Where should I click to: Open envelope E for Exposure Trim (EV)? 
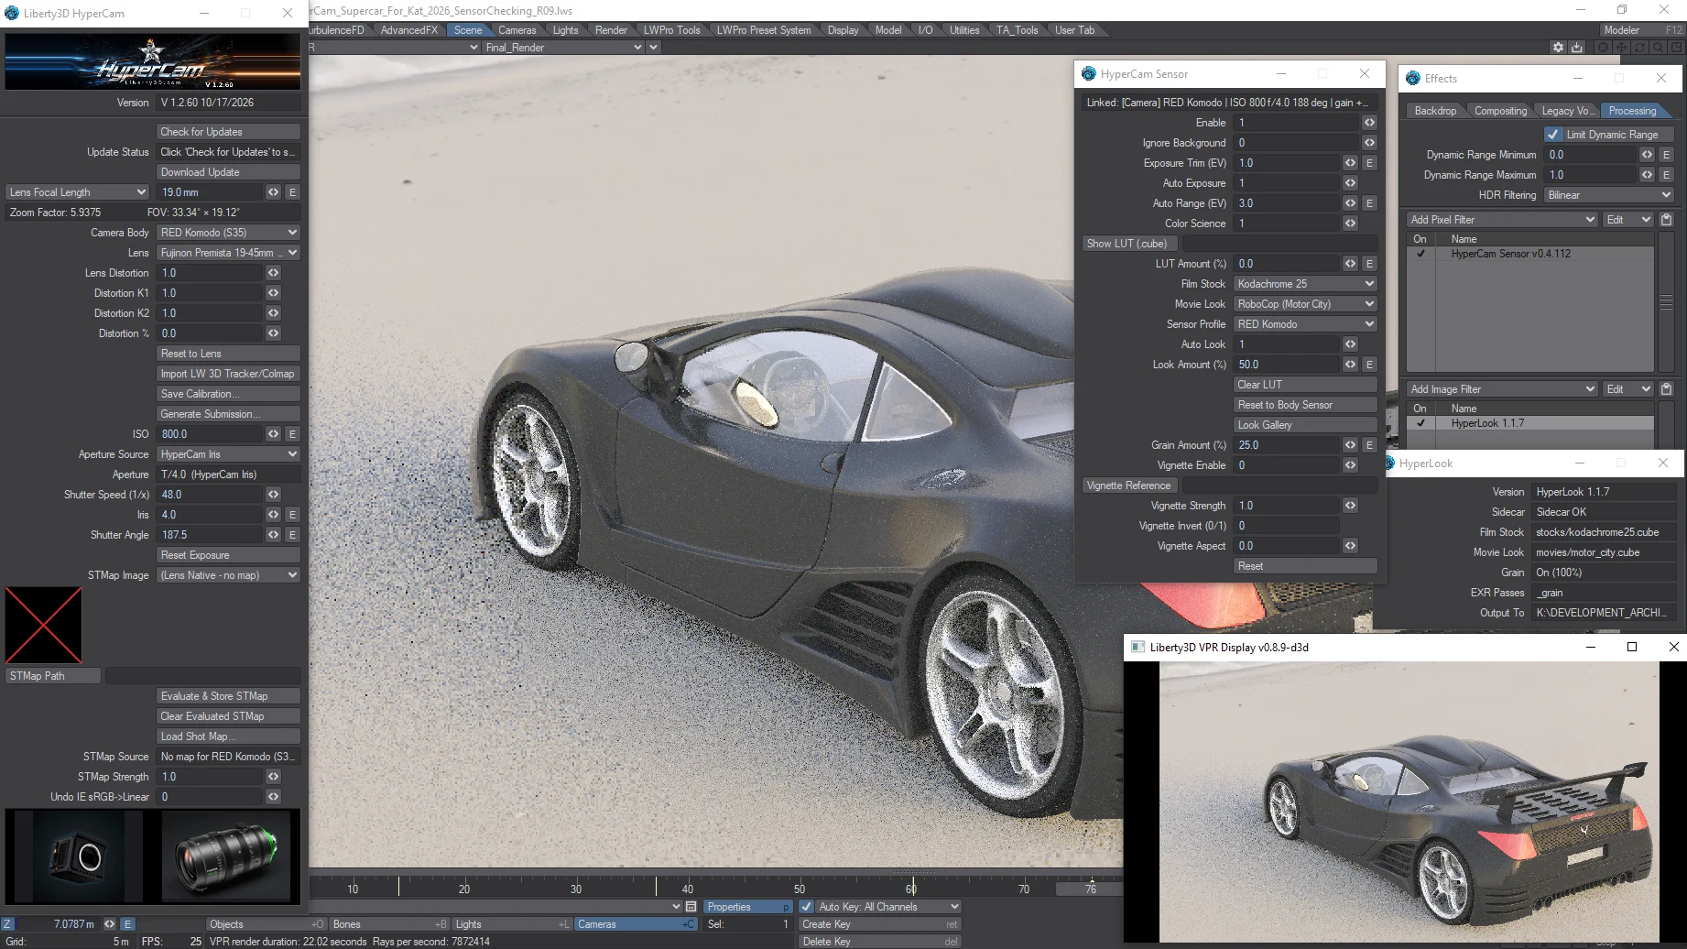click(x=1369, y=163)
